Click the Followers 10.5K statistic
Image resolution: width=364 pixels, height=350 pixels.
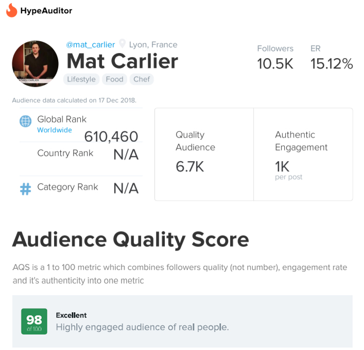[275, 58]
